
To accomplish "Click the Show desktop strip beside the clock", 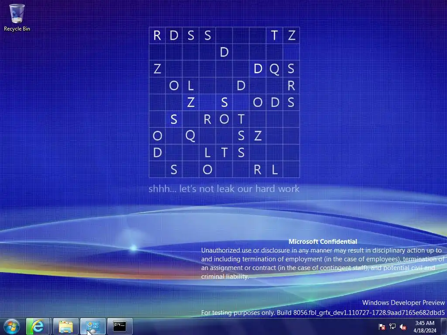I will click(444, 327).
